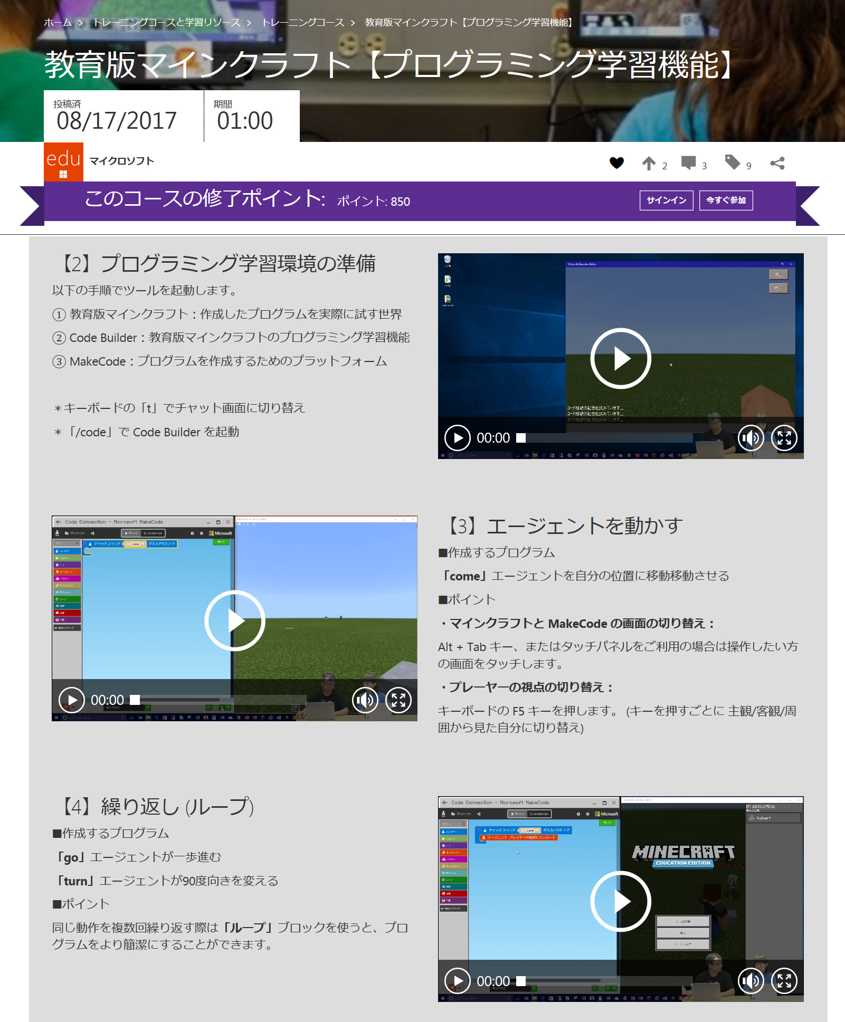Play the section 2 video, center button
Viewport: 845px width, 1022px height.
tap(621, 358)
